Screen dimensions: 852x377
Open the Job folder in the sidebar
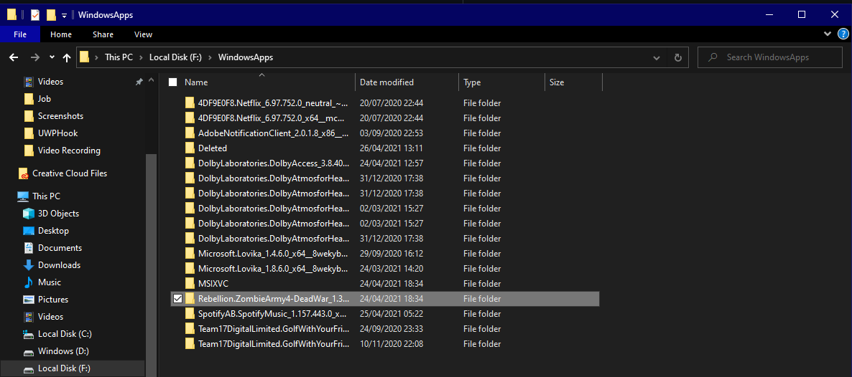pos(45,99)
